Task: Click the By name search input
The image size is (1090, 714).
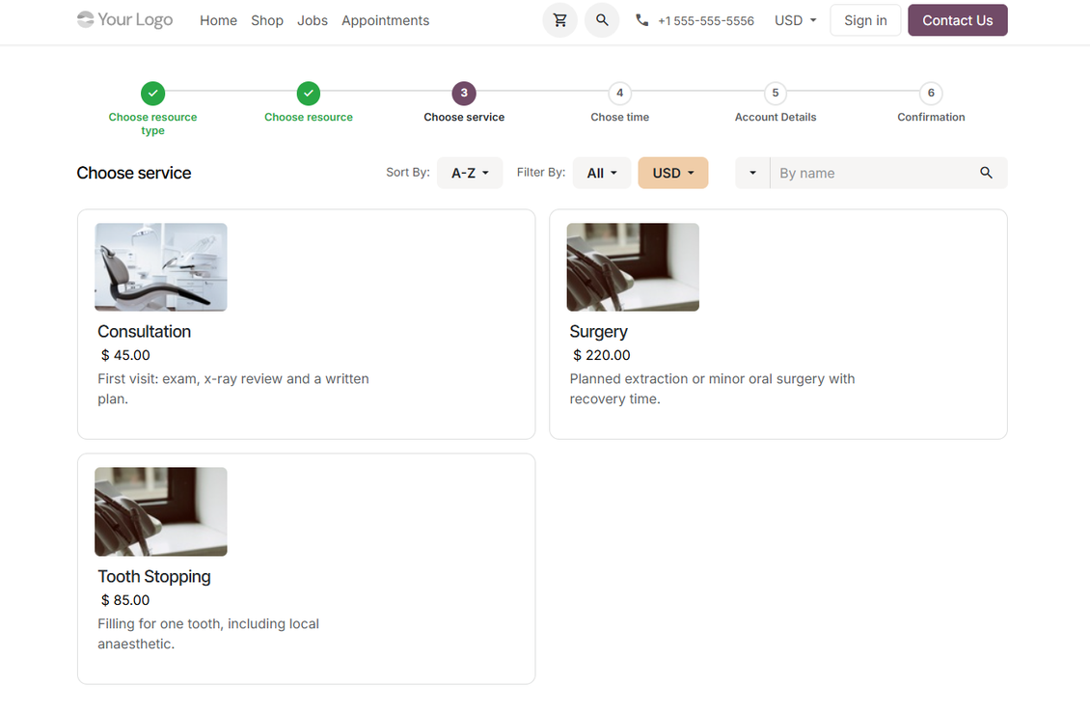Action: pyautogui.click(x=872, y=173)
